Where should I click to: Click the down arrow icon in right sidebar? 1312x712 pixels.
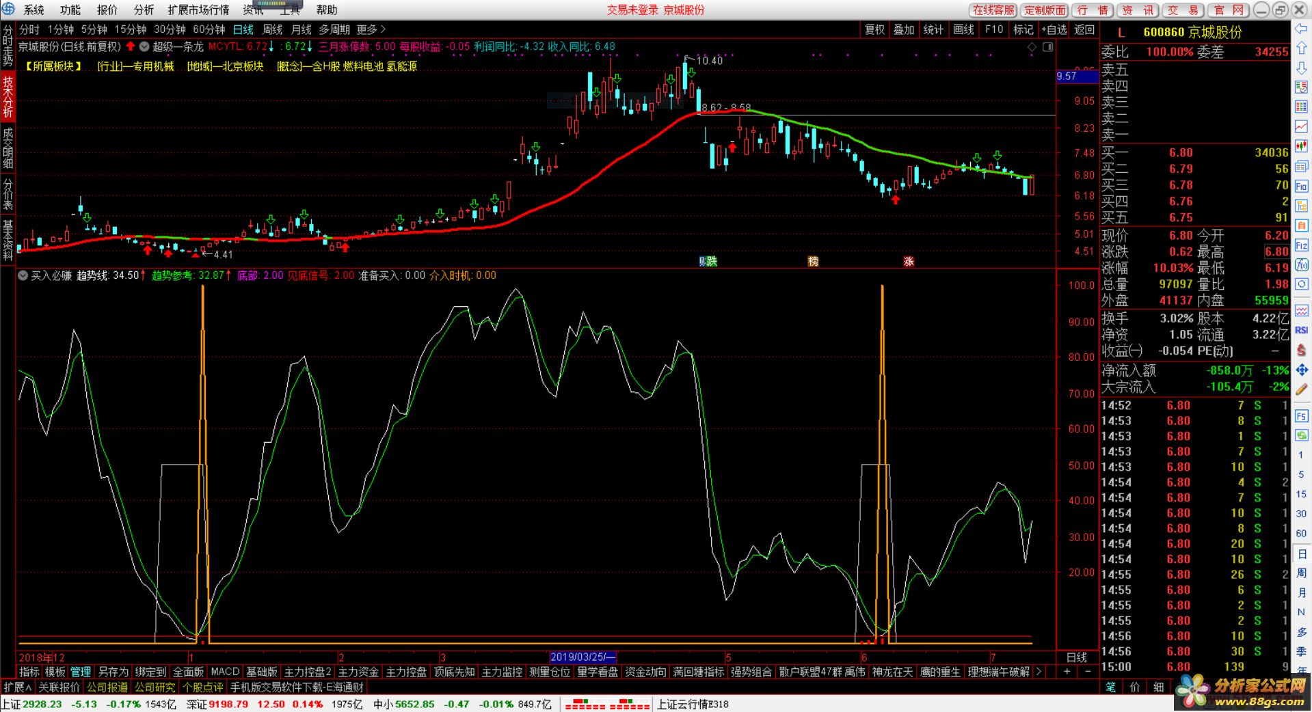(1301, 68)
